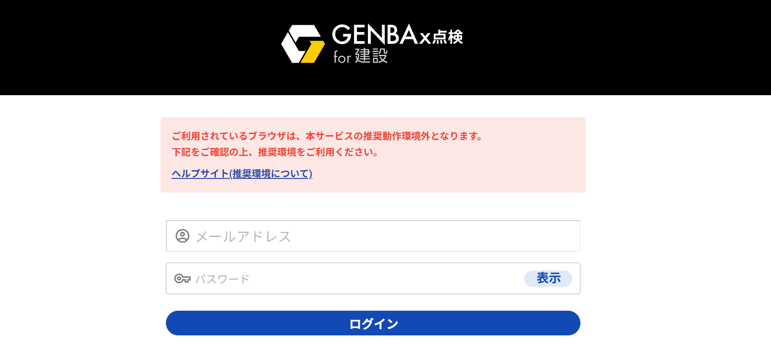This screenshot has width=771, height=345.
Task: Click the word "for" in the logo
Action: pyautogui.click(x=342, y=58)
